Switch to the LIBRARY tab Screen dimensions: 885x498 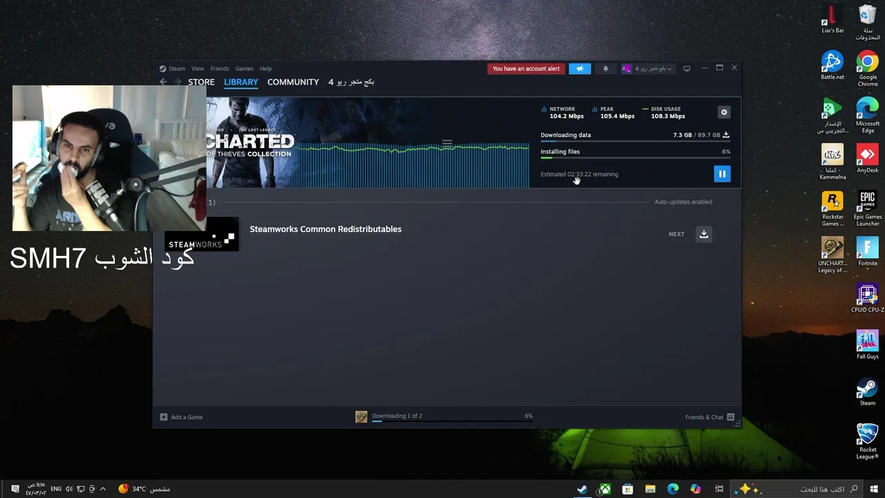241,82
